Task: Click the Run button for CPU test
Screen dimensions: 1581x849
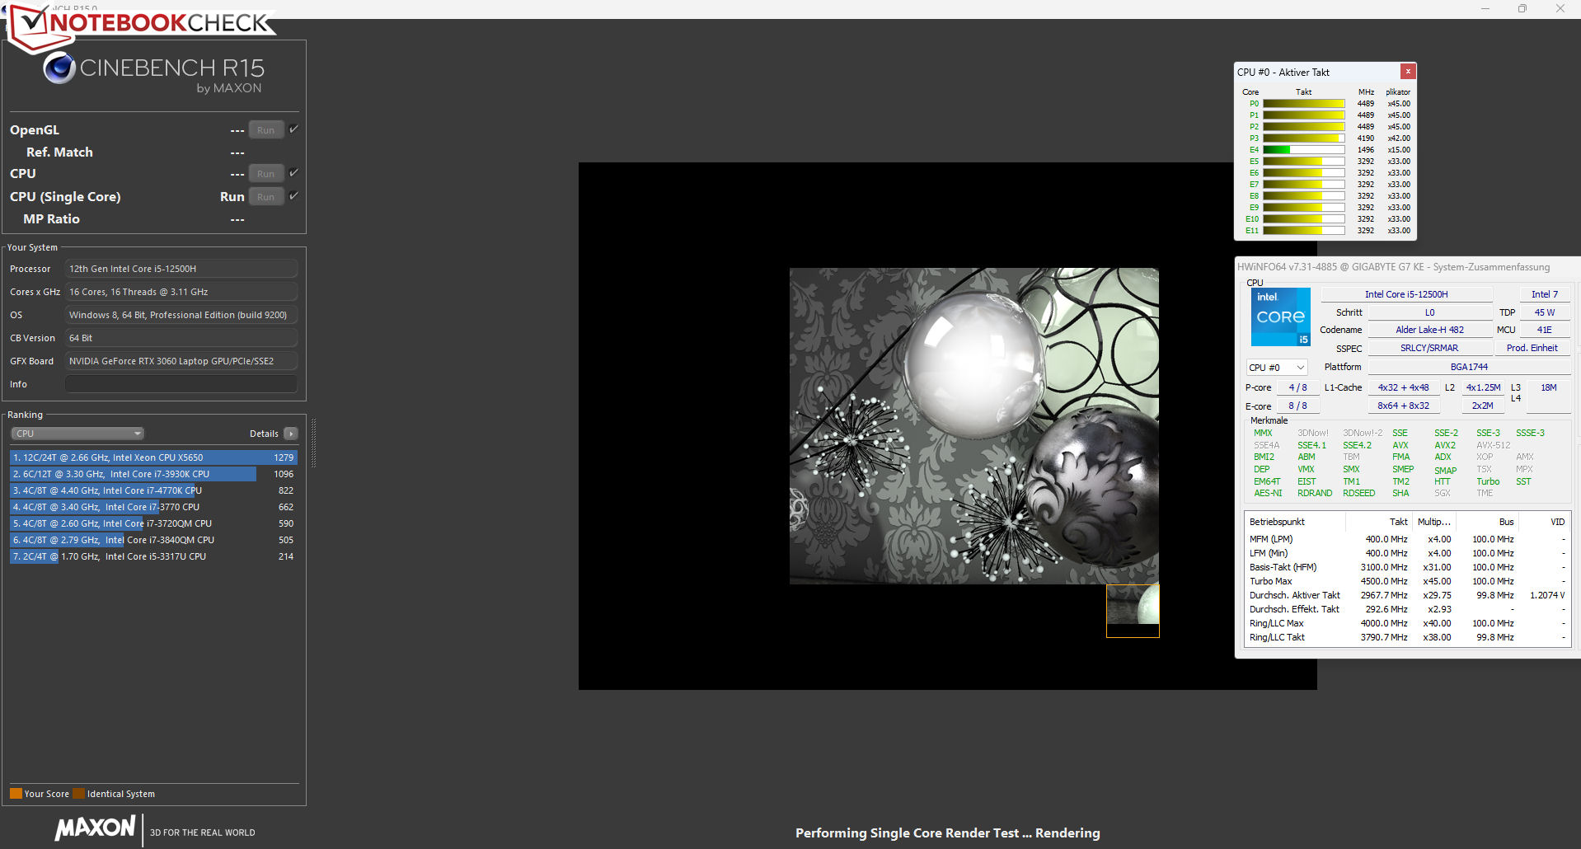Action: [265, 174]
